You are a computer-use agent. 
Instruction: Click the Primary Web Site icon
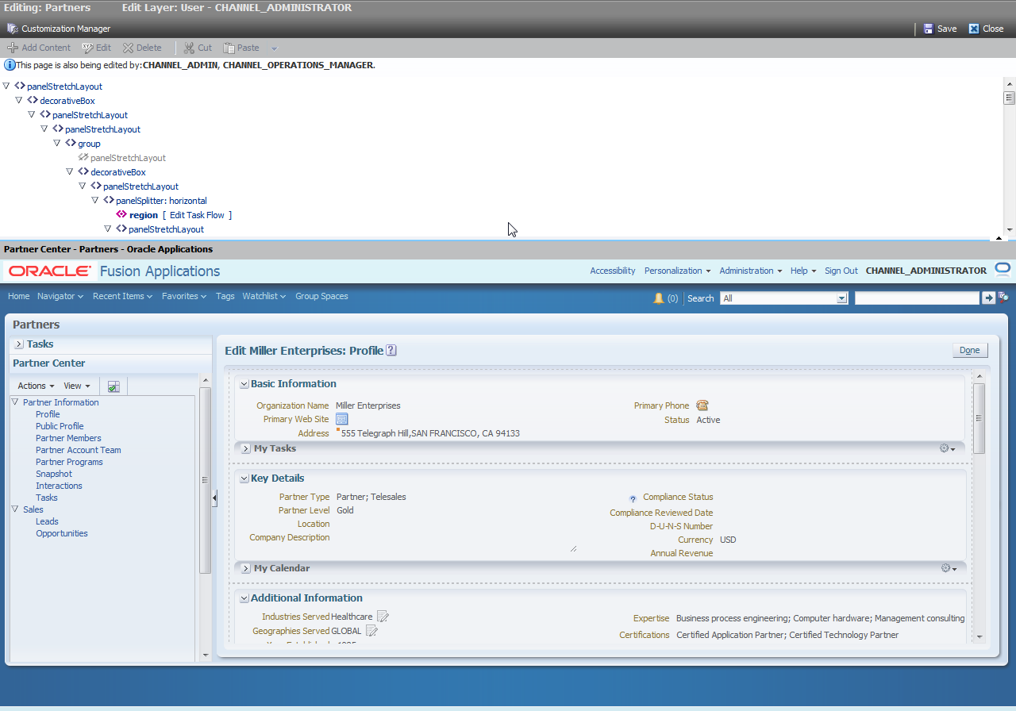point(342,419)
